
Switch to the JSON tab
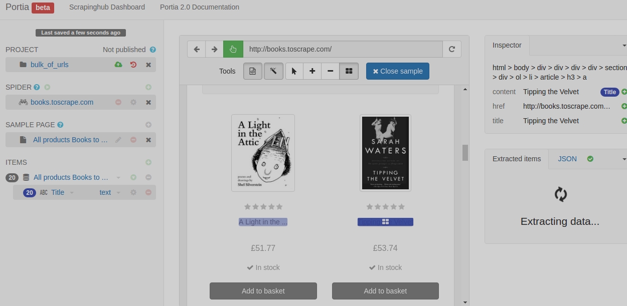click(x=567, y=159)
